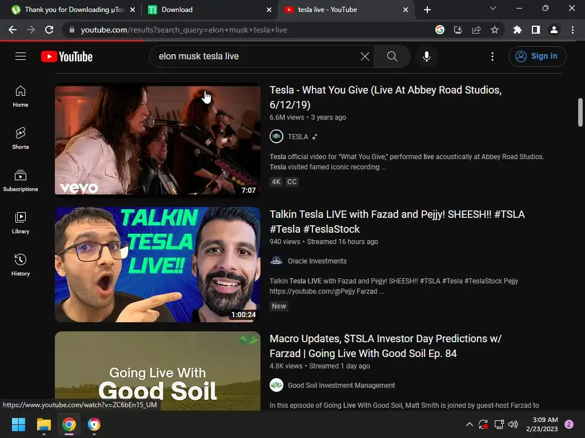Open the Going Live With Good Soil thumbnail

click(158, 371)
